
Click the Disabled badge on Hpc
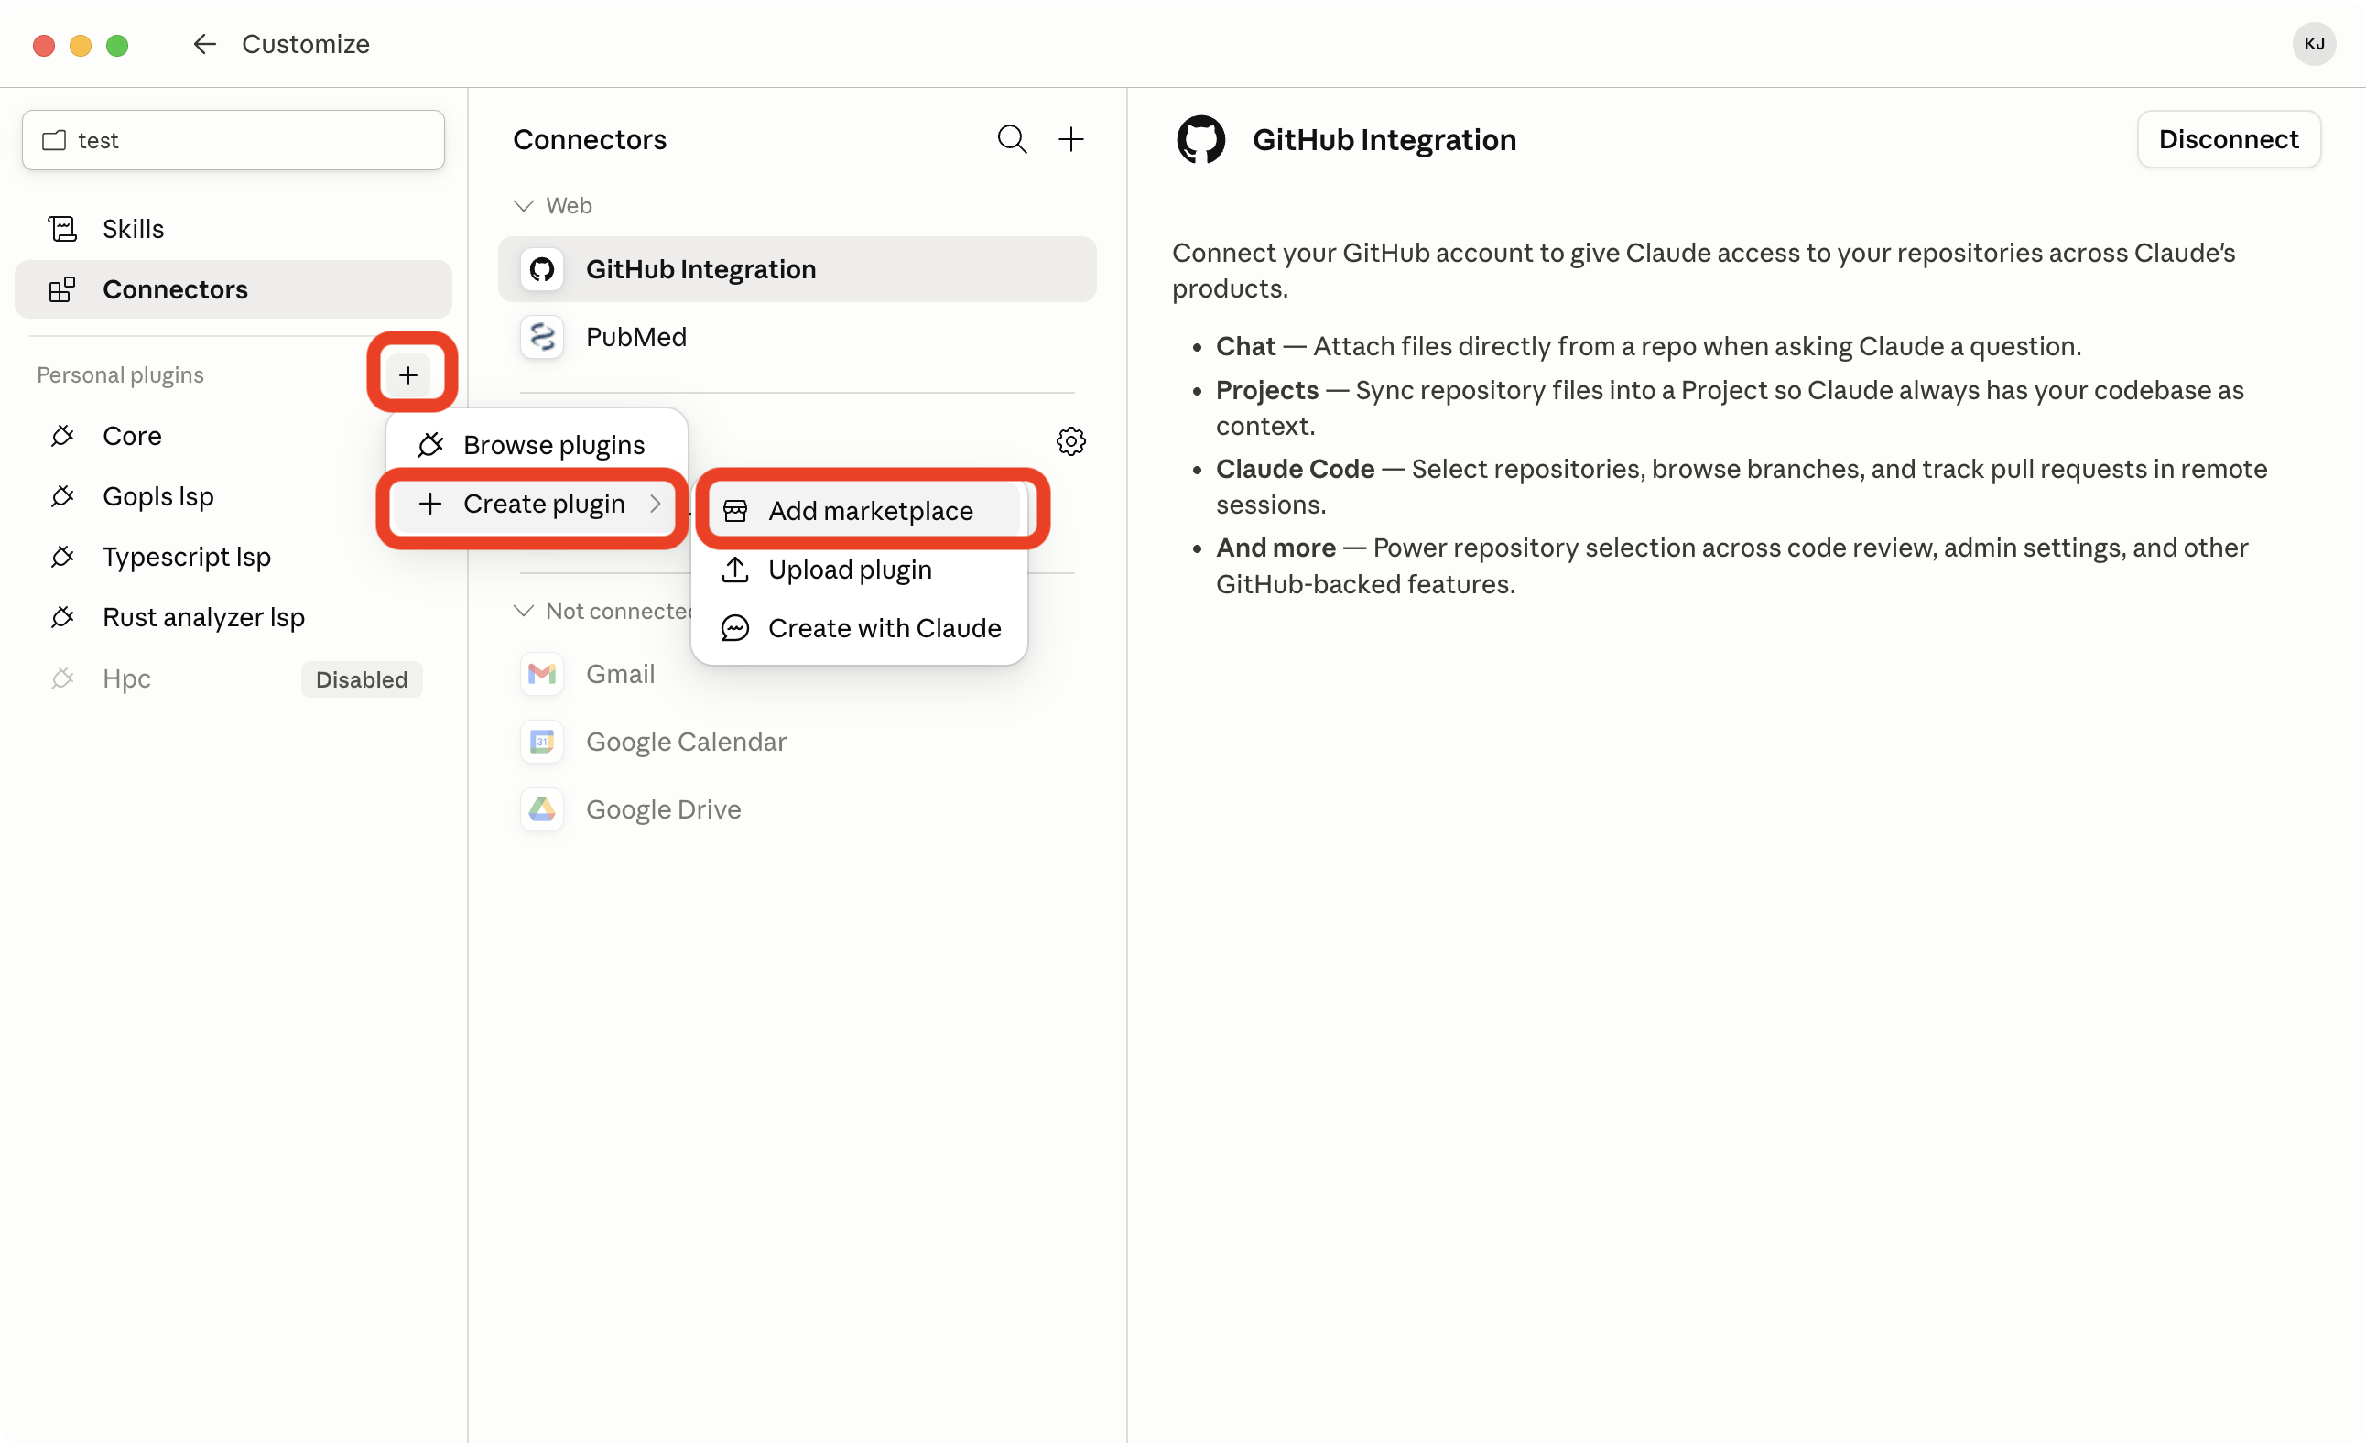click(362, 679)
